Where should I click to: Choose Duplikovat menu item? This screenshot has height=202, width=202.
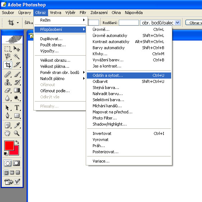coord(60,39)
